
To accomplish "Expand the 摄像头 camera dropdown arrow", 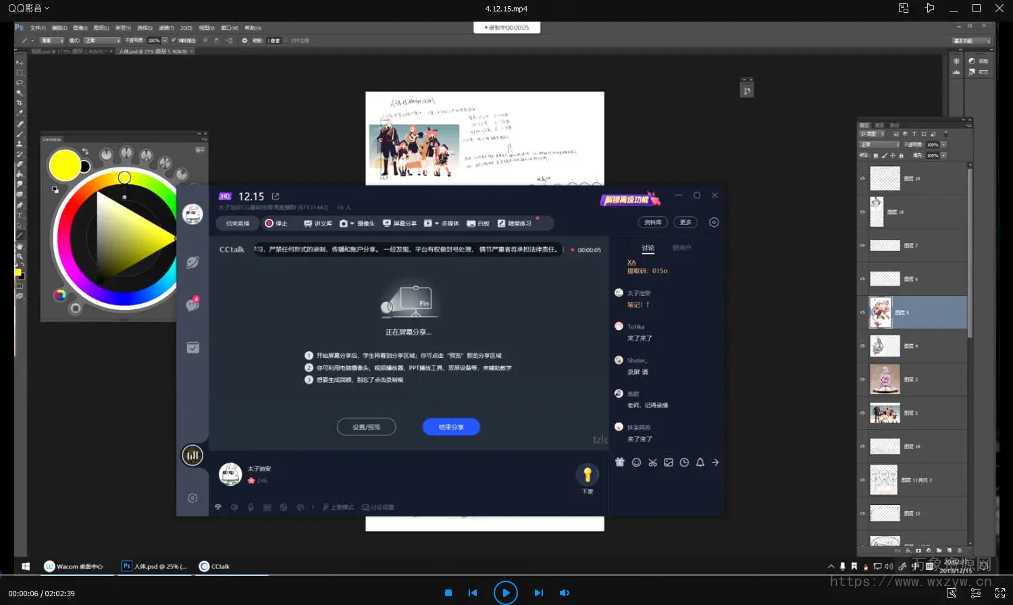I will pos(353,223).
